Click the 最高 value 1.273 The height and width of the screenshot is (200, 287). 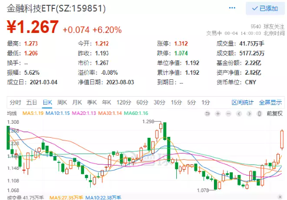31,43
